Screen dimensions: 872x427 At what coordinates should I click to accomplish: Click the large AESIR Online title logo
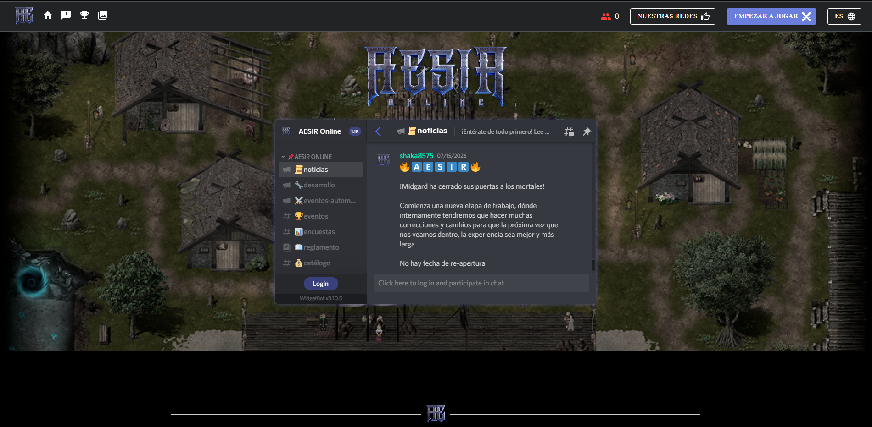click(436, 77)
